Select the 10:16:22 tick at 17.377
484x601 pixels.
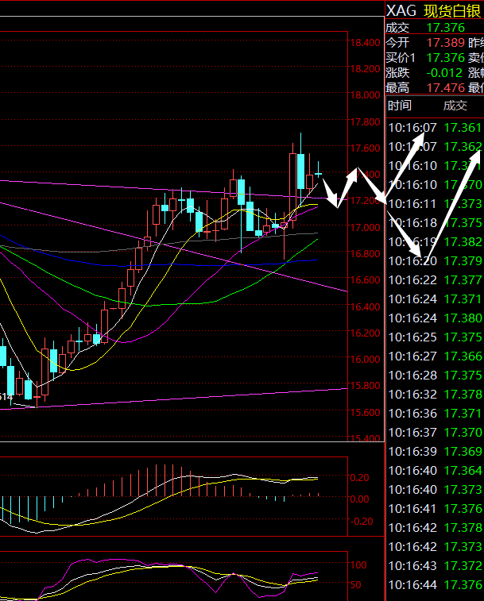click(435, 280)
